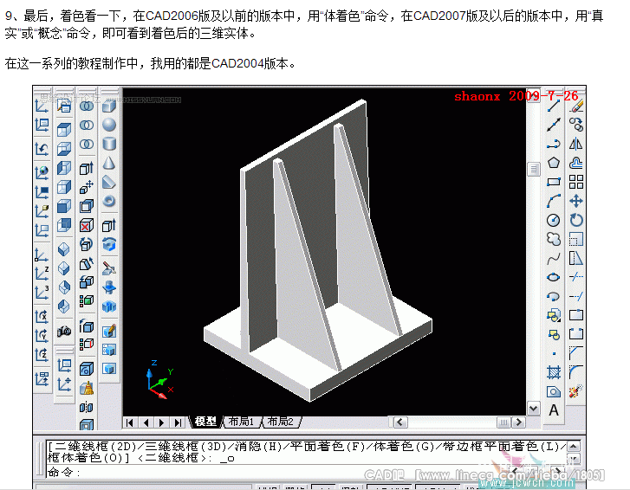This screenshot has height=490, width=630.
Task: Select the Erase modify tool
Action: [x=576, y=106]
